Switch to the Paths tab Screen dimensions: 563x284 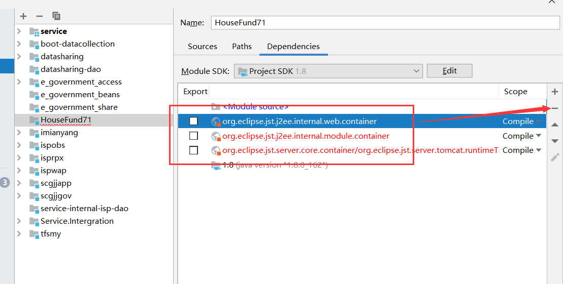242,47
